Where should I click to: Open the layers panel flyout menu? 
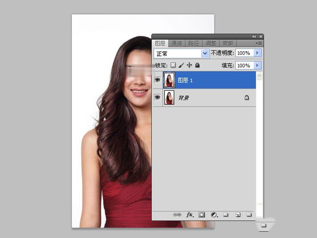pyautogui.click(x=259, y=43)
